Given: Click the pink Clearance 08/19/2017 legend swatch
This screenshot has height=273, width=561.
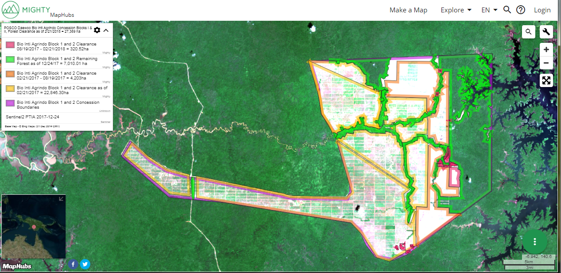Looking at the screenshot, I should [10, 45].
